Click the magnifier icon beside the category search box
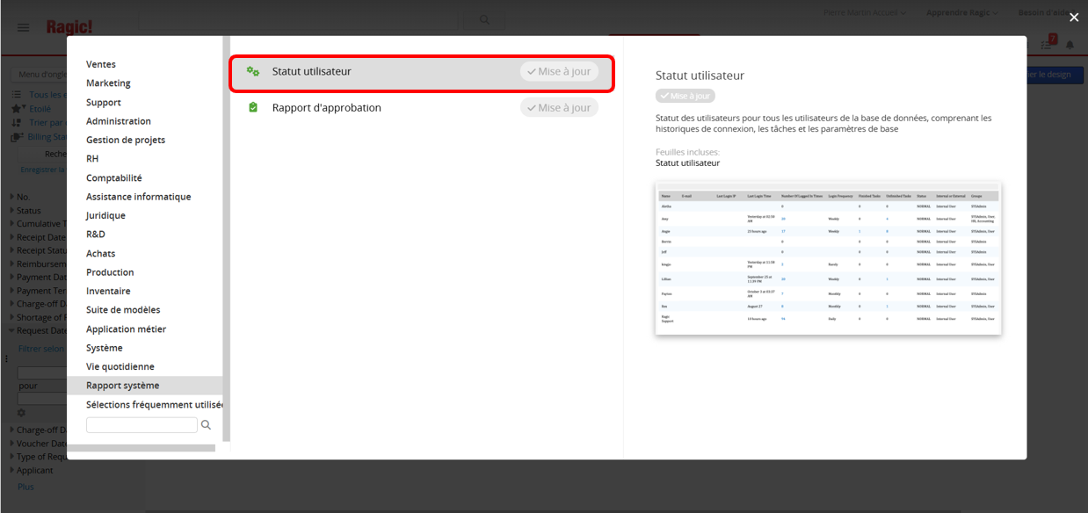 coord(207,425)
